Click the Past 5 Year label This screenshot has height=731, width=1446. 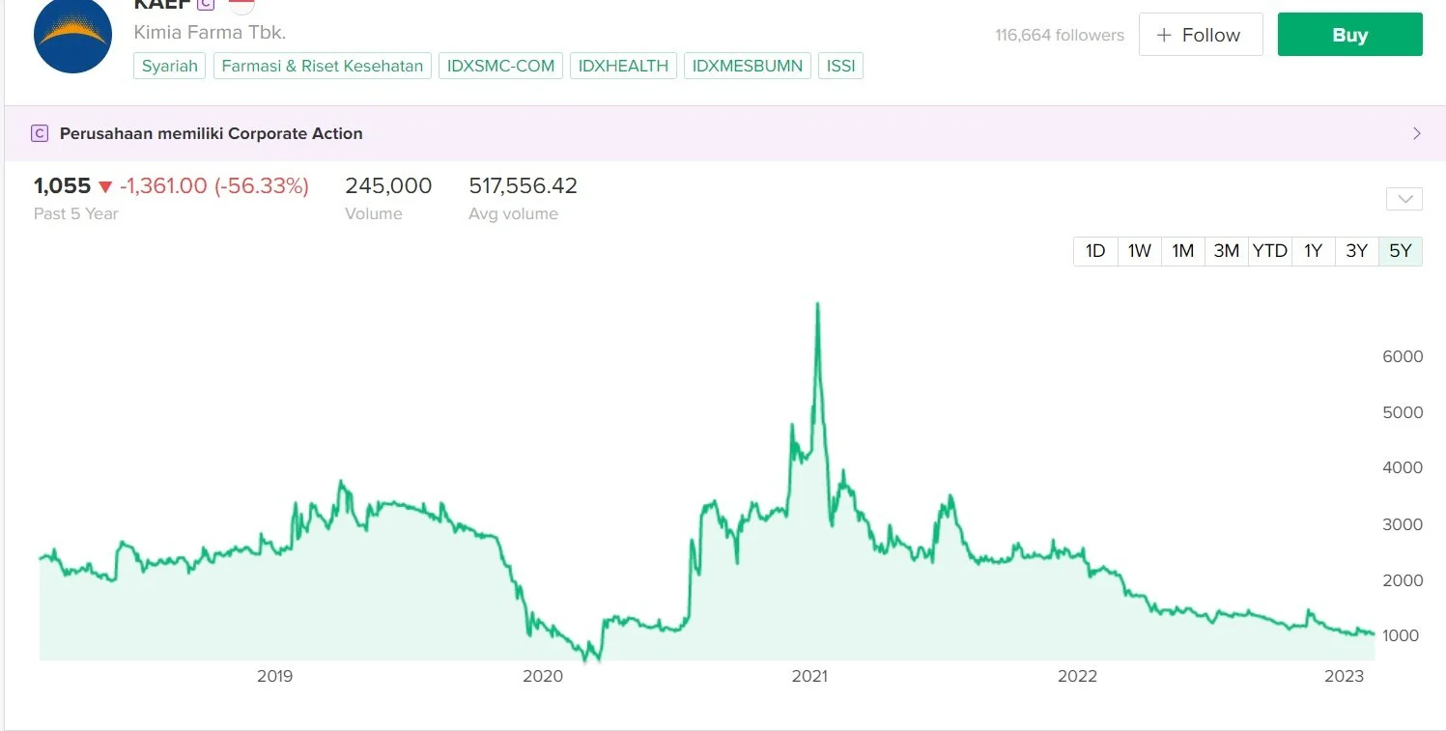(75, 213)
